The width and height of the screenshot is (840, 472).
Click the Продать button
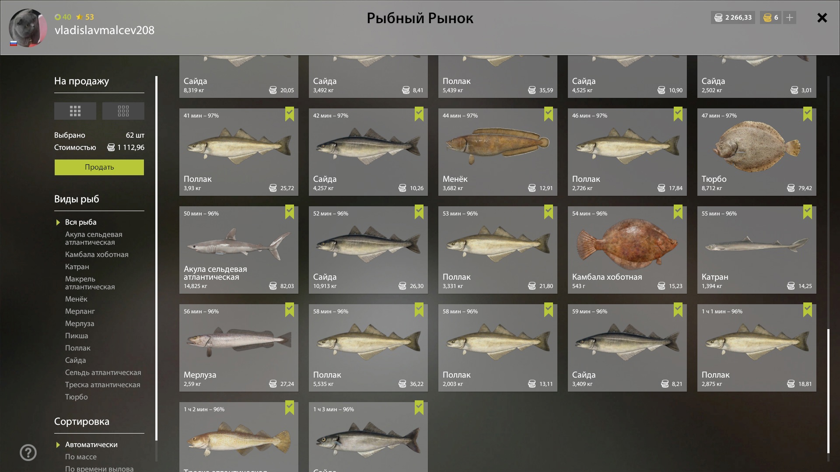point(99,167)
